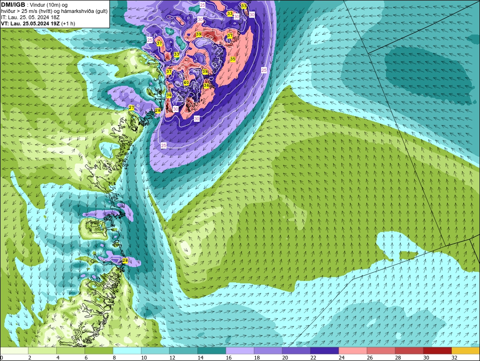This screenshot has width=480, height=361.
Task: Click the pale cream 0–2 m/s legend swatch
Action: point(14,350)
